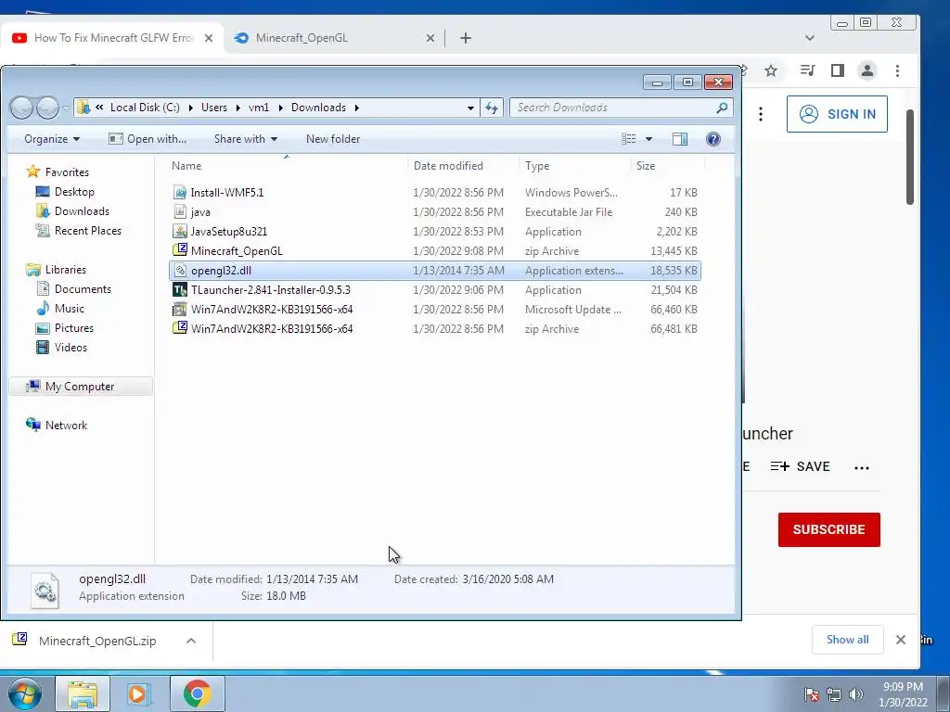The image size is (950, 712).
Task: Click the SIGN IN button
Action: (837, 114)
